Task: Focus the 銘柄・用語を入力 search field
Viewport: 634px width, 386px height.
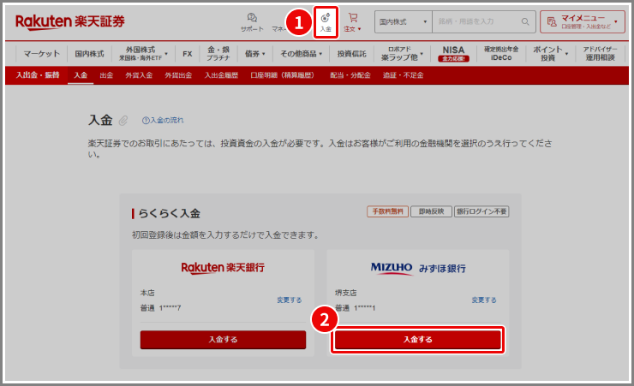Action: (476, 21)
